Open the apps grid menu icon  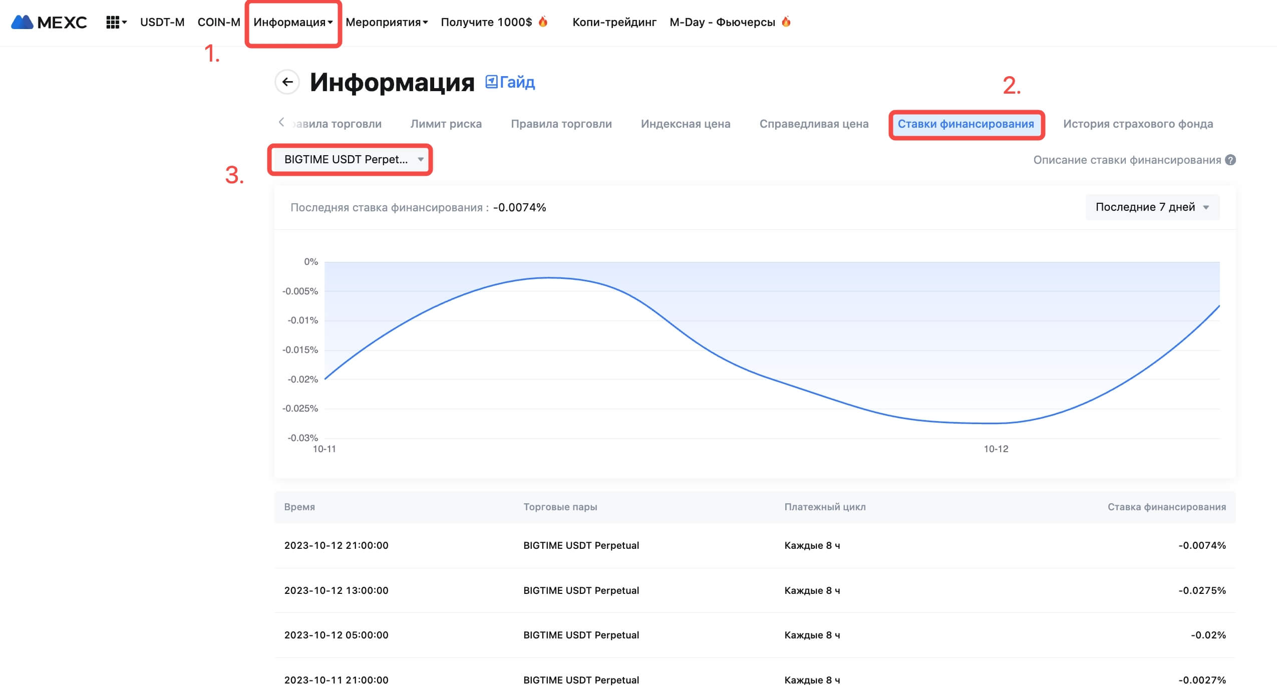pyautogui.click(x=113, y=22)
